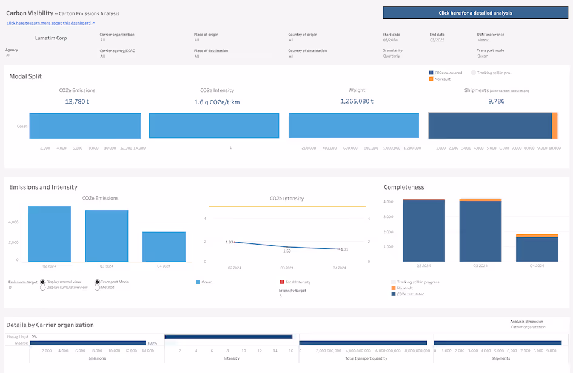Click the 9,786 Shipments value
The image size is (573, 373).
(496, 101)
